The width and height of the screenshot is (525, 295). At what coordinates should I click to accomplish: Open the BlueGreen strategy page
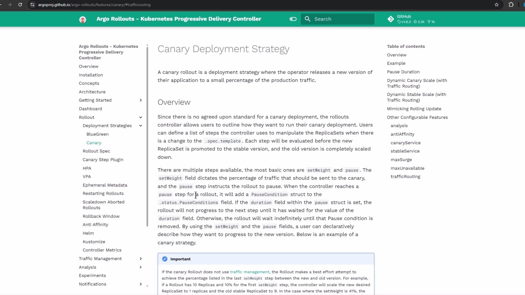tap(97, 134)
